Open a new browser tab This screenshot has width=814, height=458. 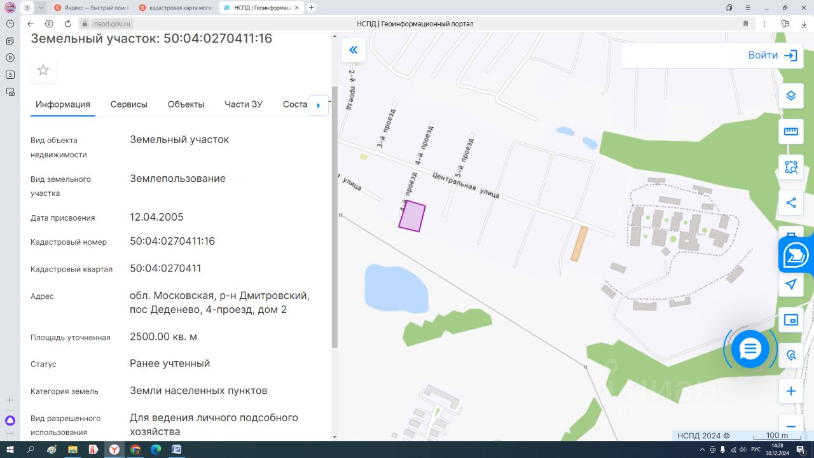tap(311, 8)
